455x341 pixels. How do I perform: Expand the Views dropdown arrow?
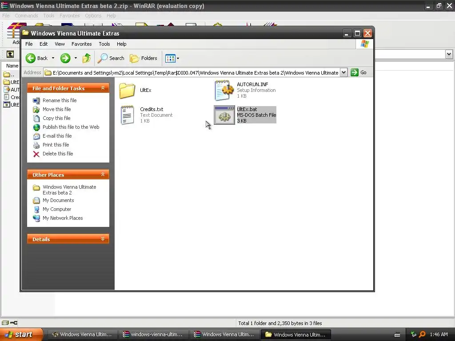coord(178,58)
